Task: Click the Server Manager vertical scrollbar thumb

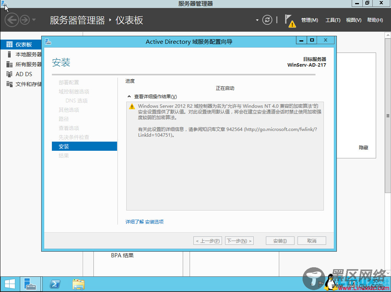Action: click(388, 115)
